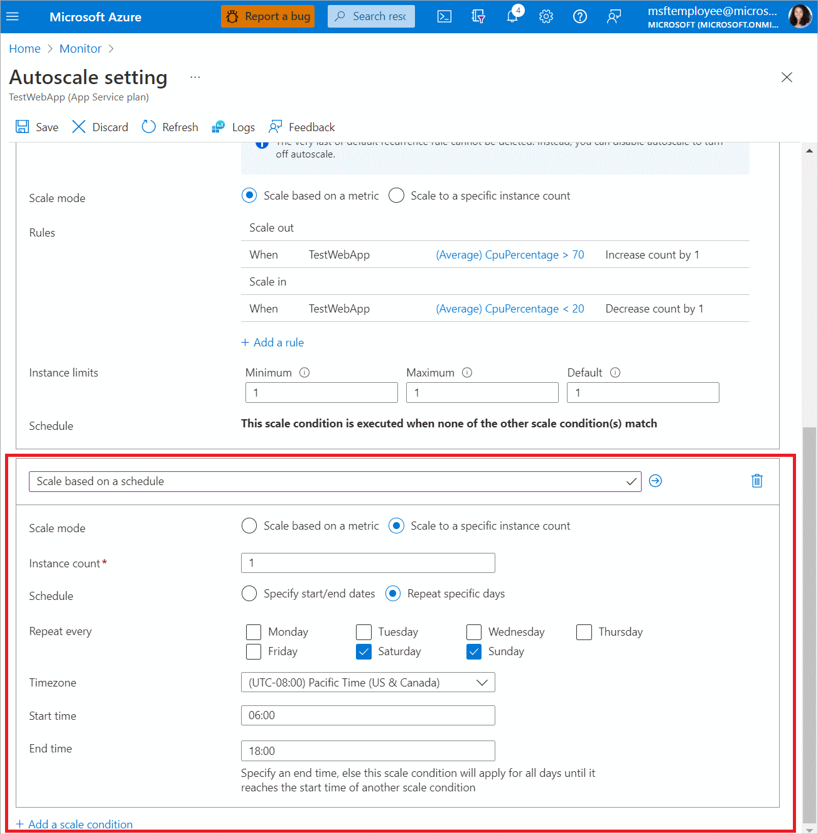Open the feedback icon in top bar
The height and width of the screenshot is (834, 818).
point(614,16)
